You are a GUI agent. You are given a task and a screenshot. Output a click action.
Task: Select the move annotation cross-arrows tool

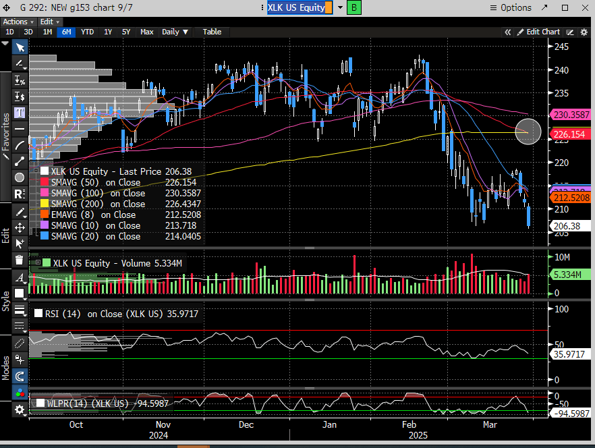[x=20, y=228]
